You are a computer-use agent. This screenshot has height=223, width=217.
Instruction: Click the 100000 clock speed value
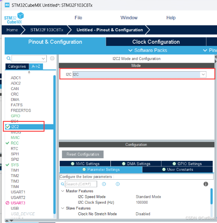[x=142, y=202]
